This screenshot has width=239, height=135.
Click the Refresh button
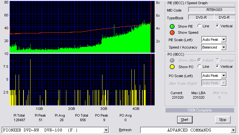(x=125, y=130)
